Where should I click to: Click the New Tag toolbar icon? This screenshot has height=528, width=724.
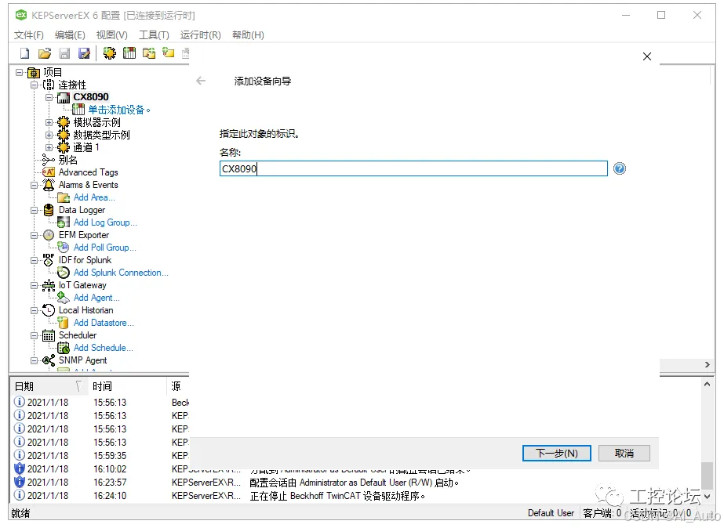[169, 53]
